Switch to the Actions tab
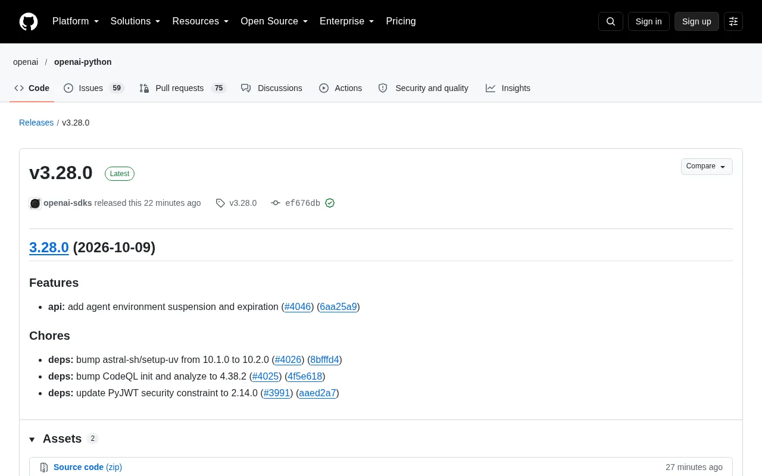 [341, 88]
